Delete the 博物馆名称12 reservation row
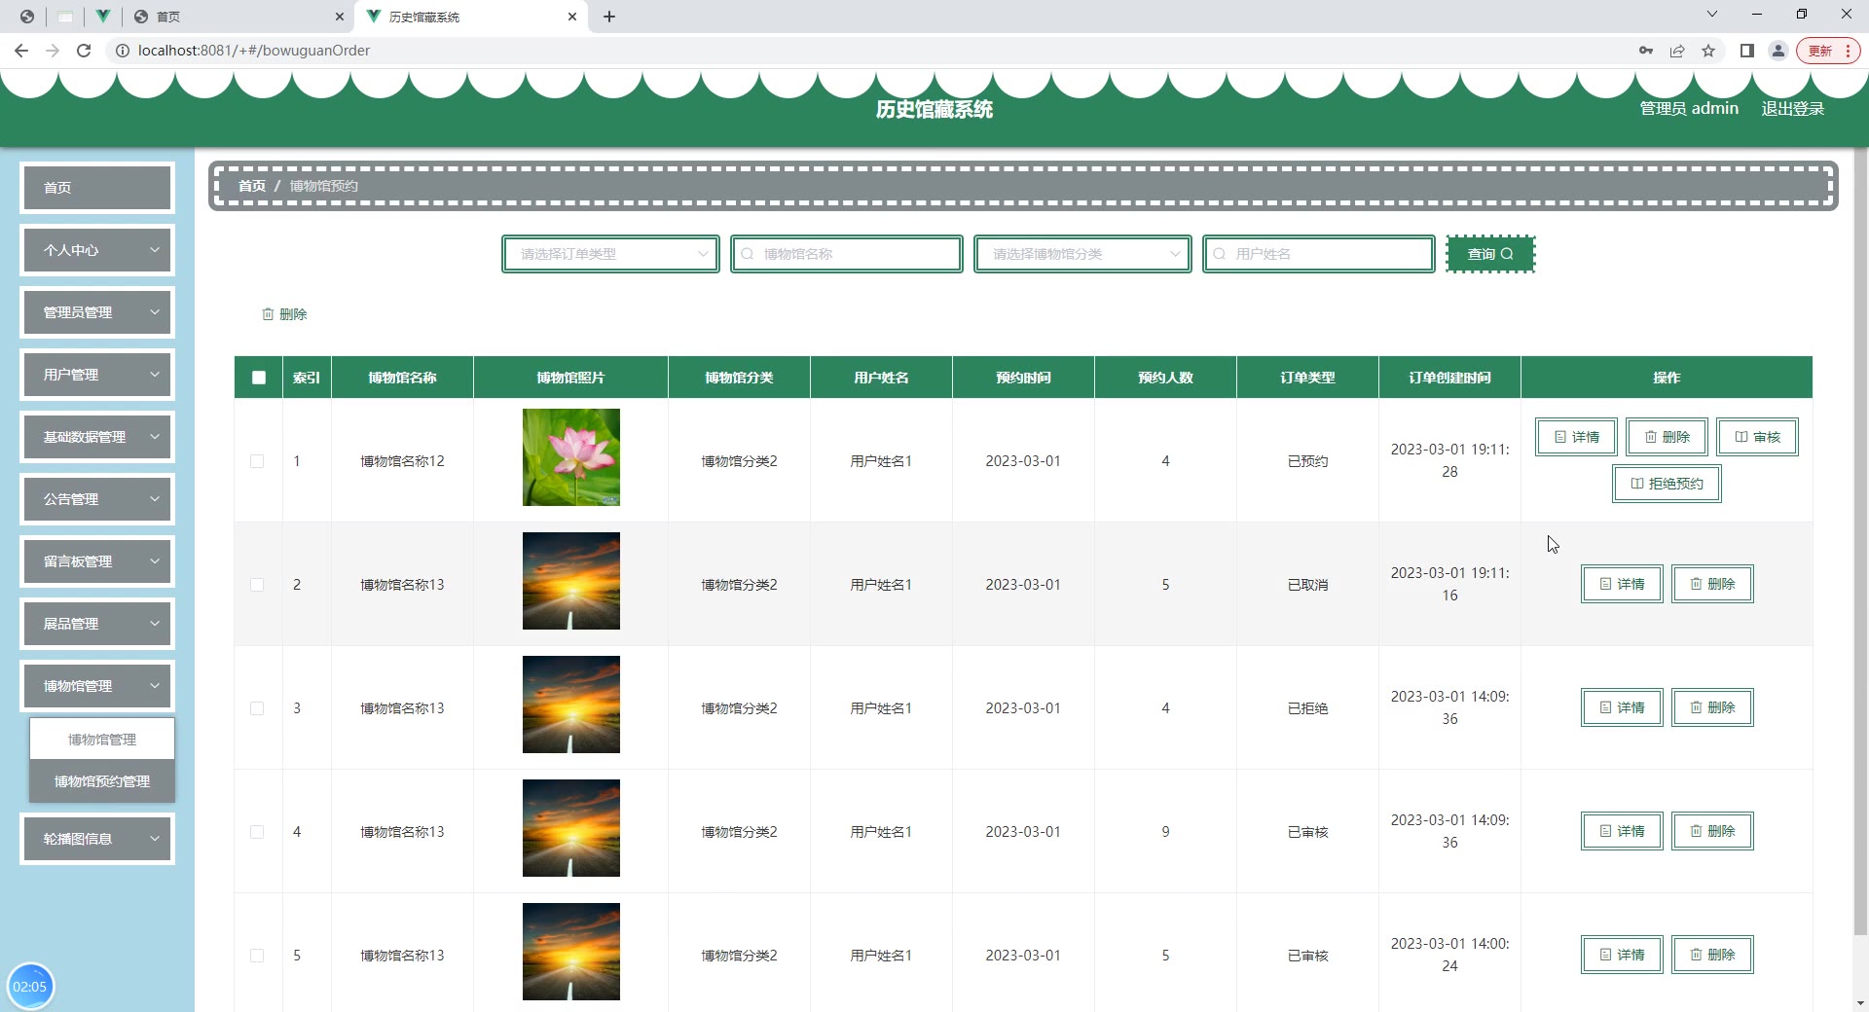The height and width of the screenshot is (1012, 1869). [x=1667, y=437]
